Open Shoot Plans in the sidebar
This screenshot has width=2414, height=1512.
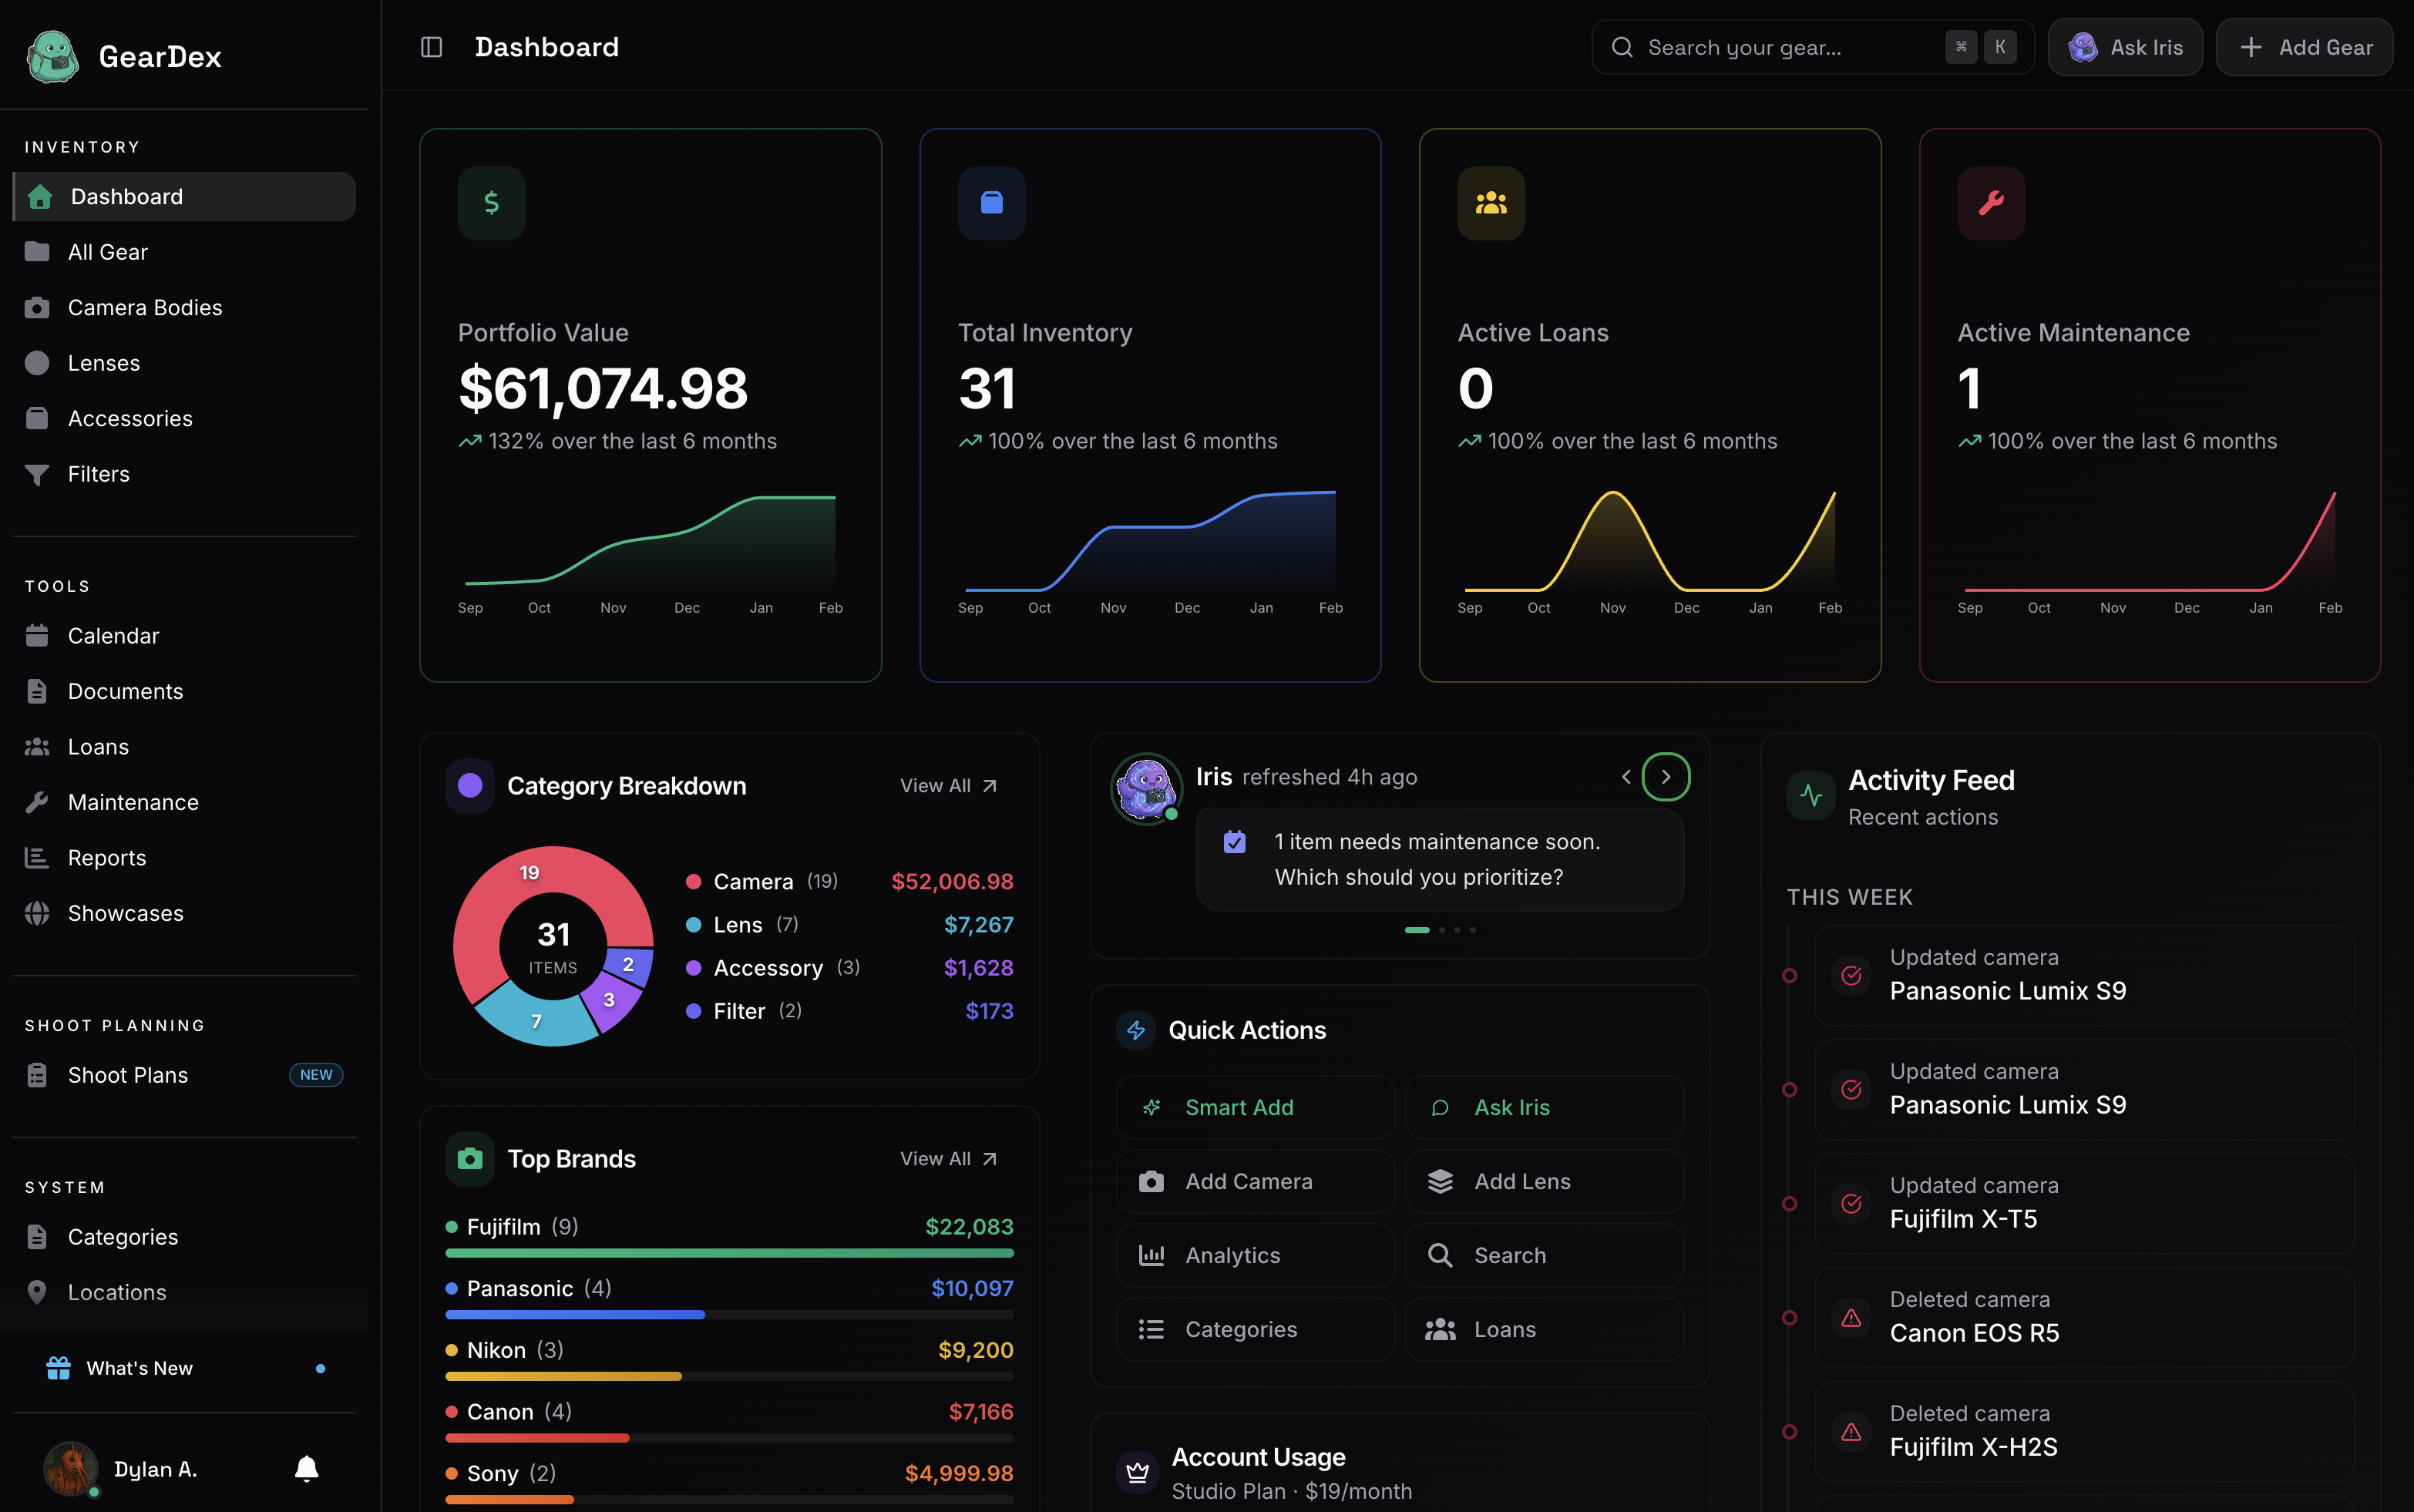[128, 1075]
